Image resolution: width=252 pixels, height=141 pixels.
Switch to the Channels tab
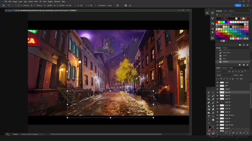[225, 68]
